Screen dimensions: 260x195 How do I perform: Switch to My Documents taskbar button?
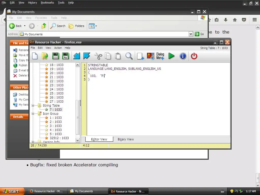click(x=87, y=191)
